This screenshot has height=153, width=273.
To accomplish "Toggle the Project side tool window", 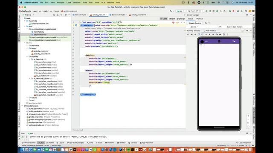I will pyautogui.click(x=19, y=37).
